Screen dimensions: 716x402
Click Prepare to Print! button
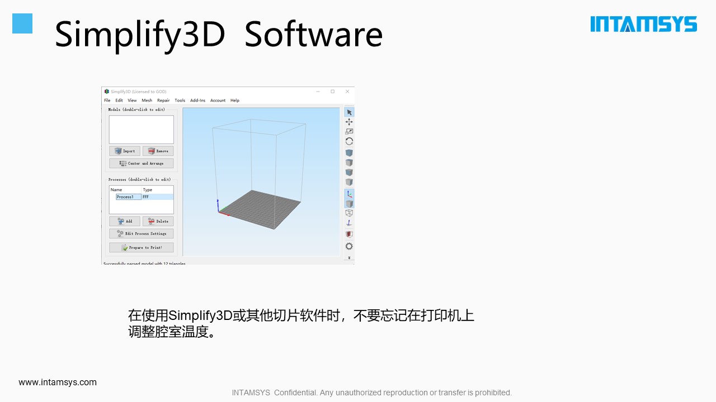[141, 247]
